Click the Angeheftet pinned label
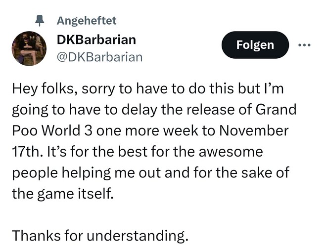Viewport: 327px width, 247px height. coord(87,20)
